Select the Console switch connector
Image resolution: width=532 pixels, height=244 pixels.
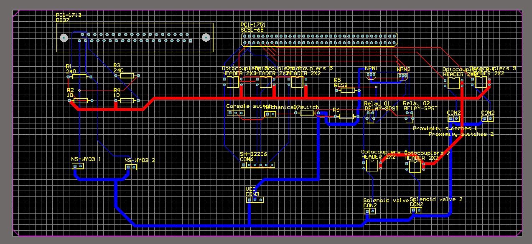point(235,113)
